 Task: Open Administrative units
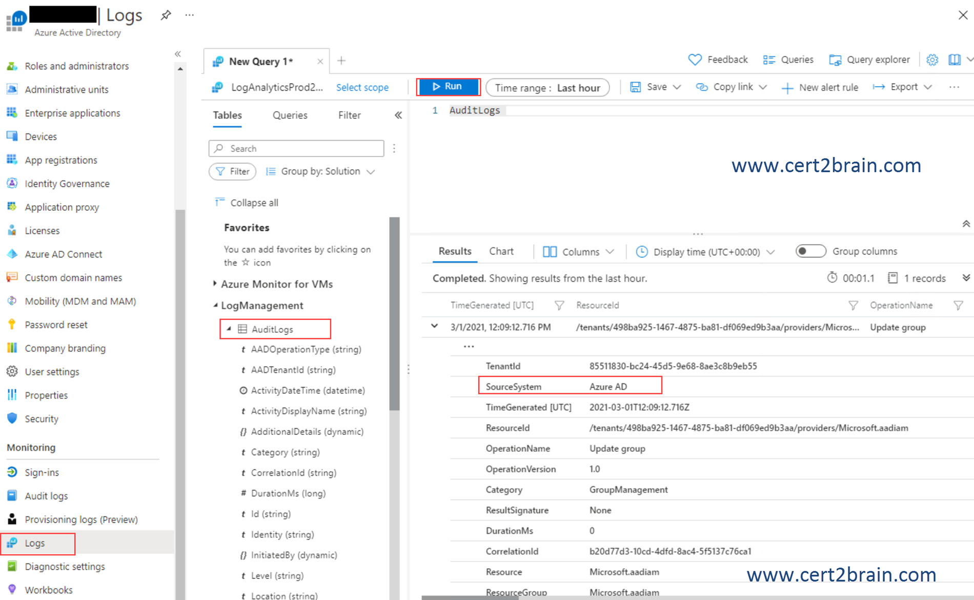coord(67,89)
